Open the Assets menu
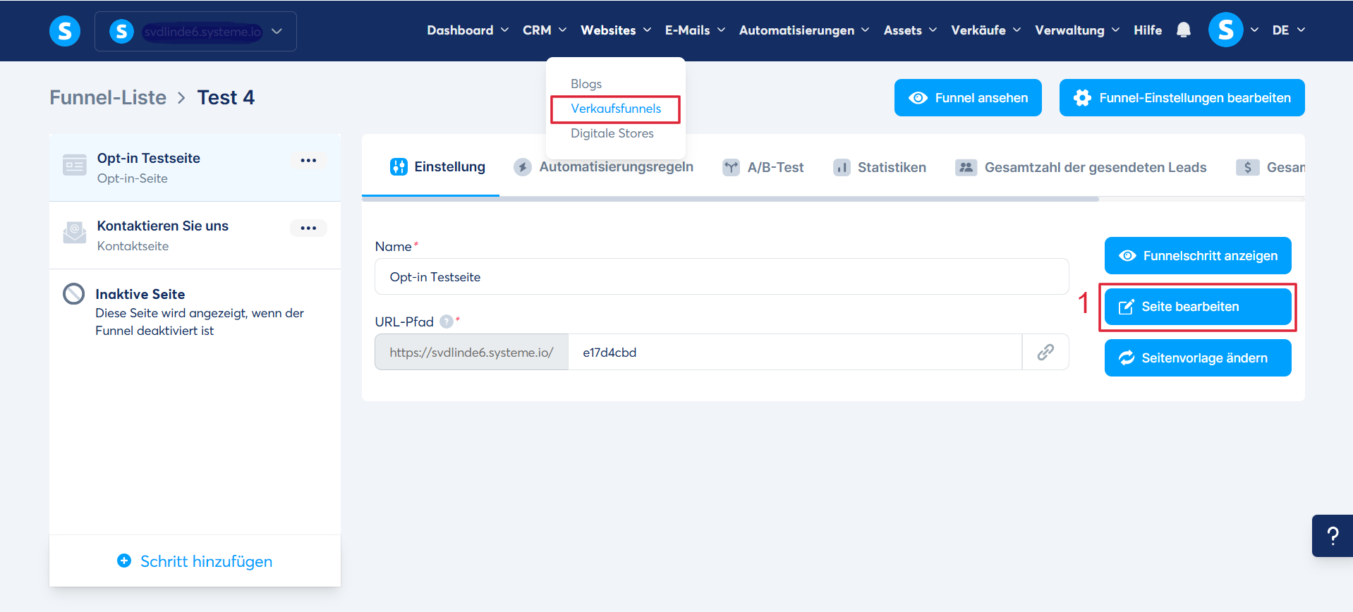The width and height of the screenshot is (1353, 612). coord(910,30)
